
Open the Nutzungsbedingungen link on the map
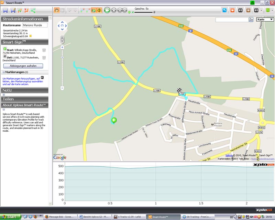pyautogui.click(x=263, y=159)
